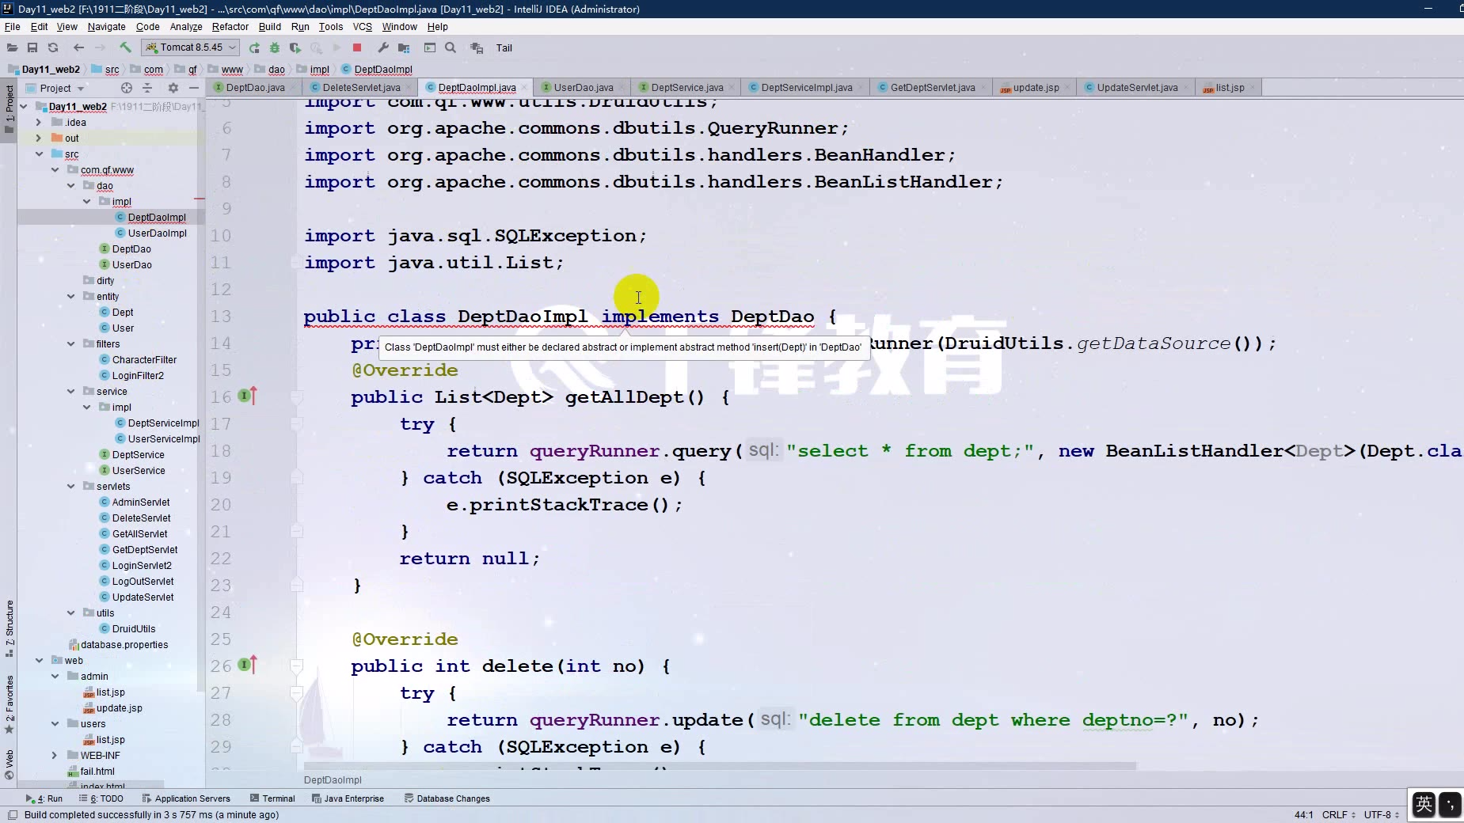Click the settings gear in Project panel

pyautogui.click(x=173, y=88)
